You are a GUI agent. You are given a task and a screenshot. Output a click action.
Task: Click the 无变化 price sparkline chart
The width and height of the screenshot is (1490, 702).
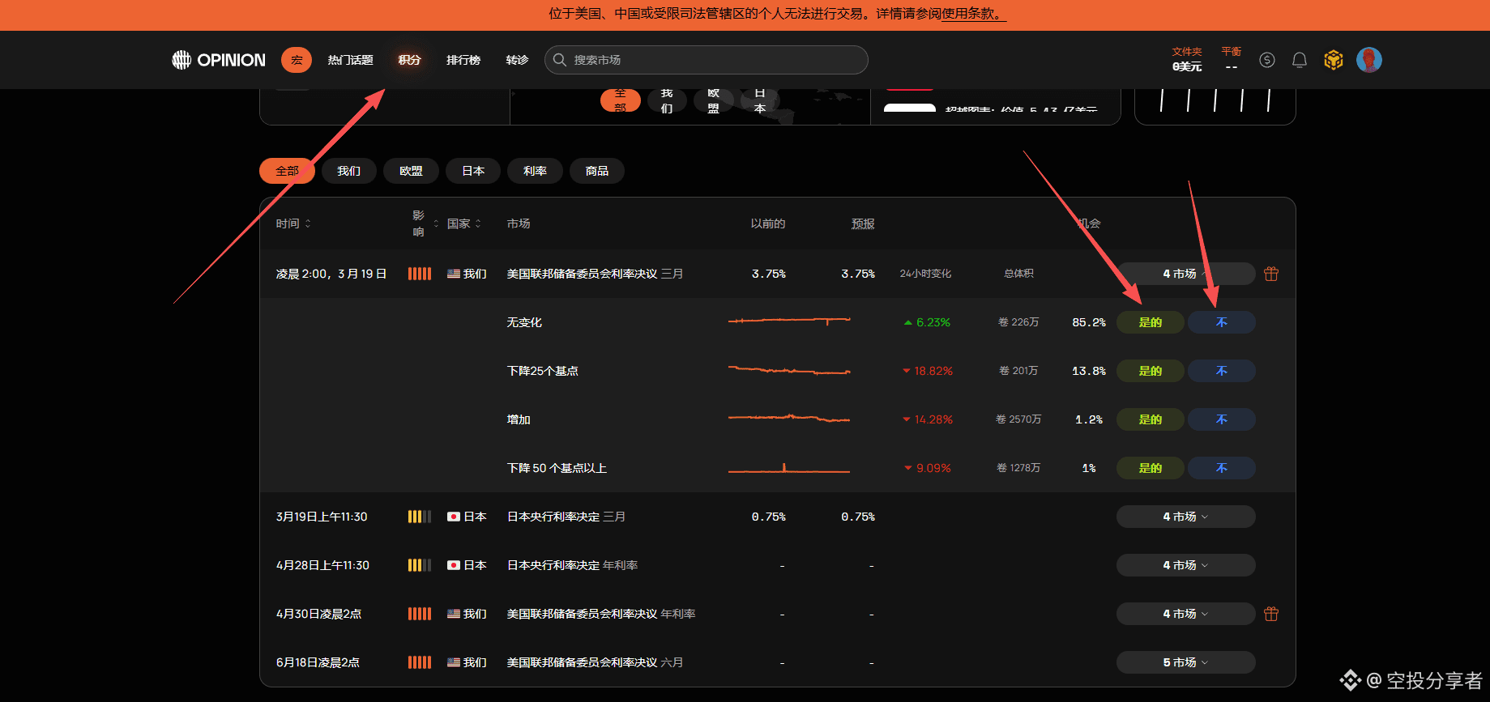pos(789,321)
